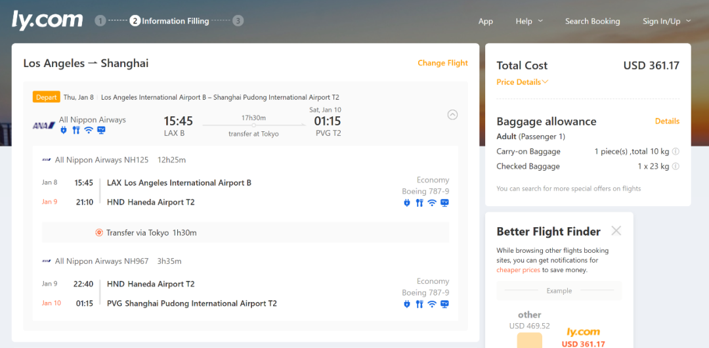Click the meal icon in NH967 segment
The image size is (709, 348).
click(419, 304)
